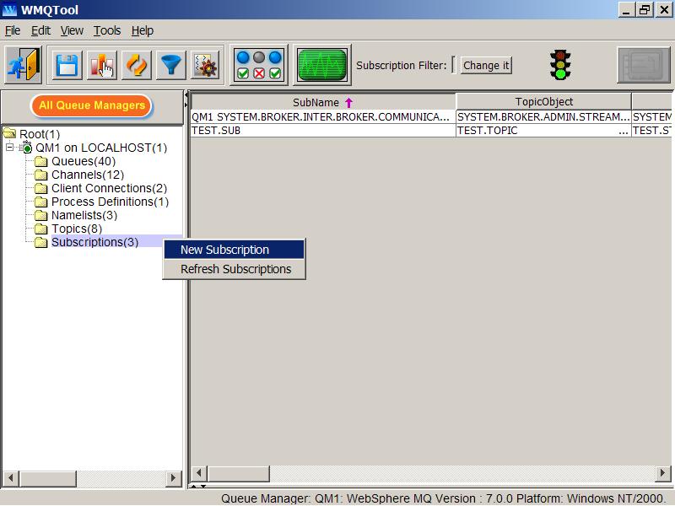Screen dimensions: 675x506
Task: Click the WMQTool title bar app icon
Action: tap(9, 9)
